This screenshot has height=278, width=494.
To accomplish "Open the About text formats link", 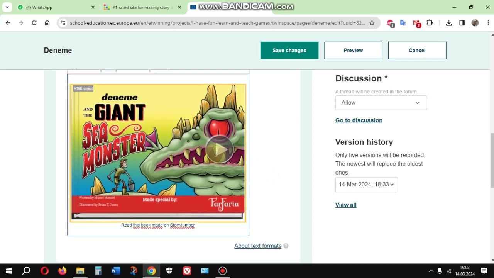I will pyautogui.click(x=258, y=246).
